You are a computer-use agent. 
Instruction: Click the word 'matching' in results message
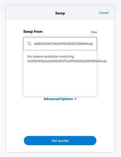(x=66, y=56)
